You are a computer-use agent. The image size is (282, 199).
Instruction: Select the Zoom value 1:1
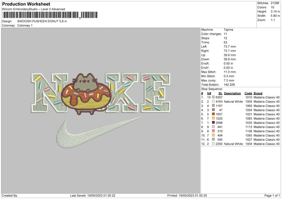click(x=273, y=20)
